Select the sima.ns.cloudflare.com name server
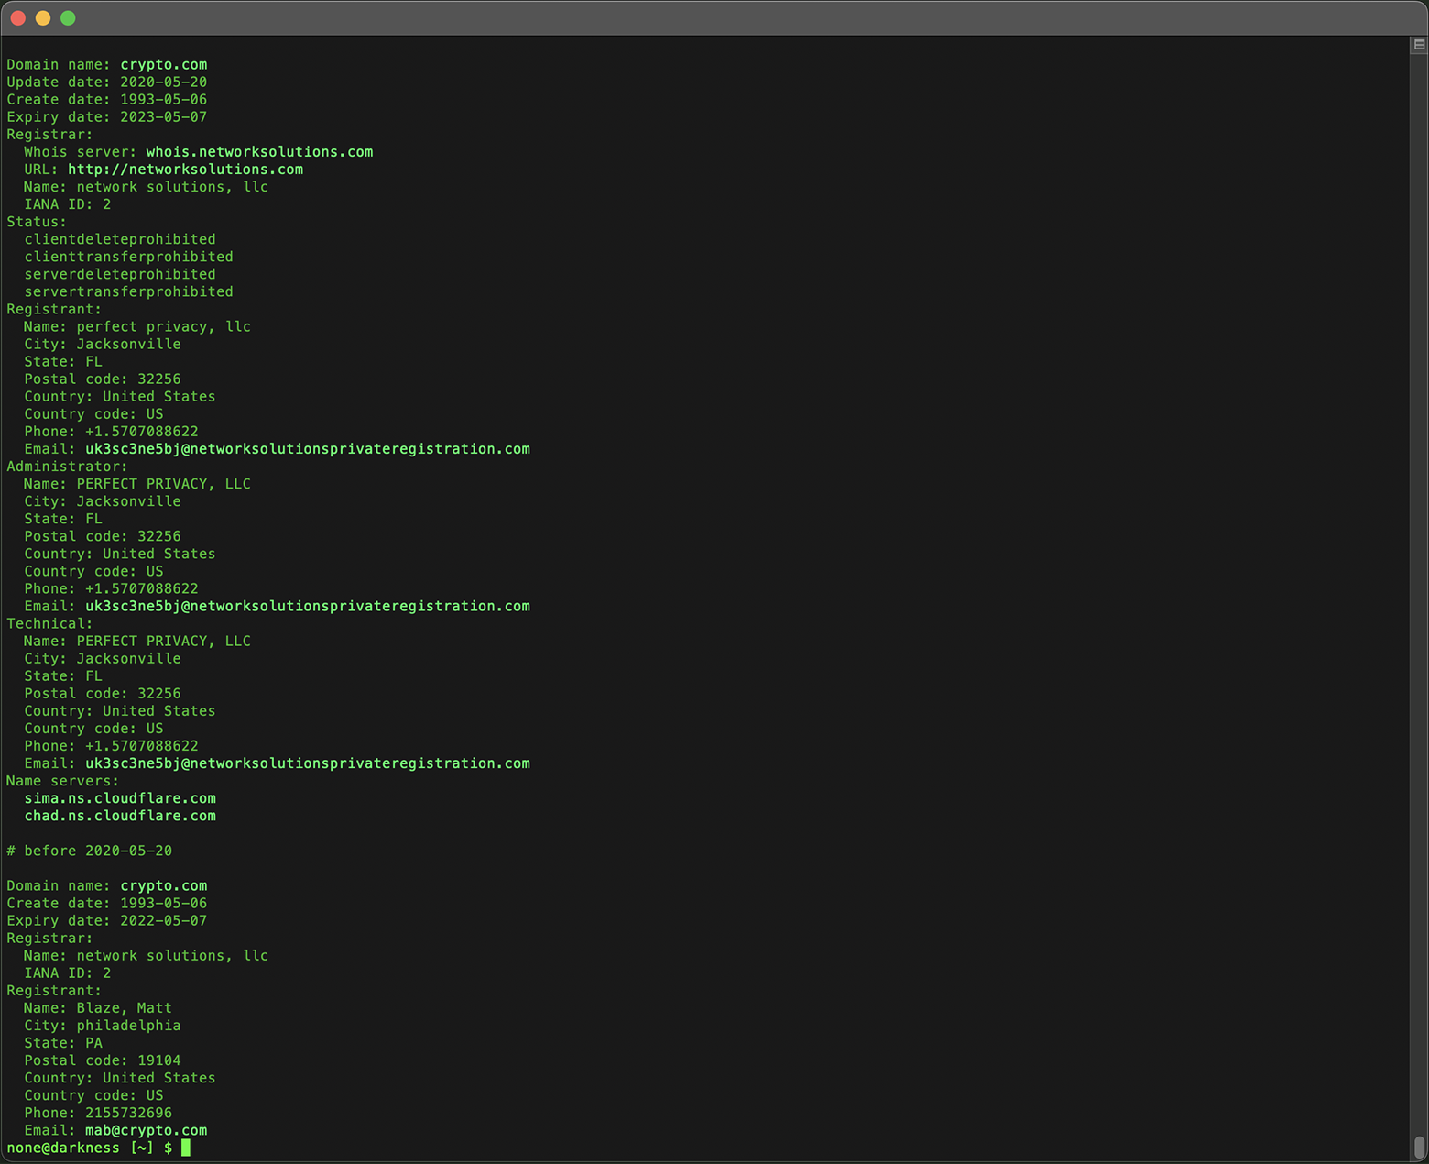This screenshot has height=1164, width=1429. click(120, 798)
